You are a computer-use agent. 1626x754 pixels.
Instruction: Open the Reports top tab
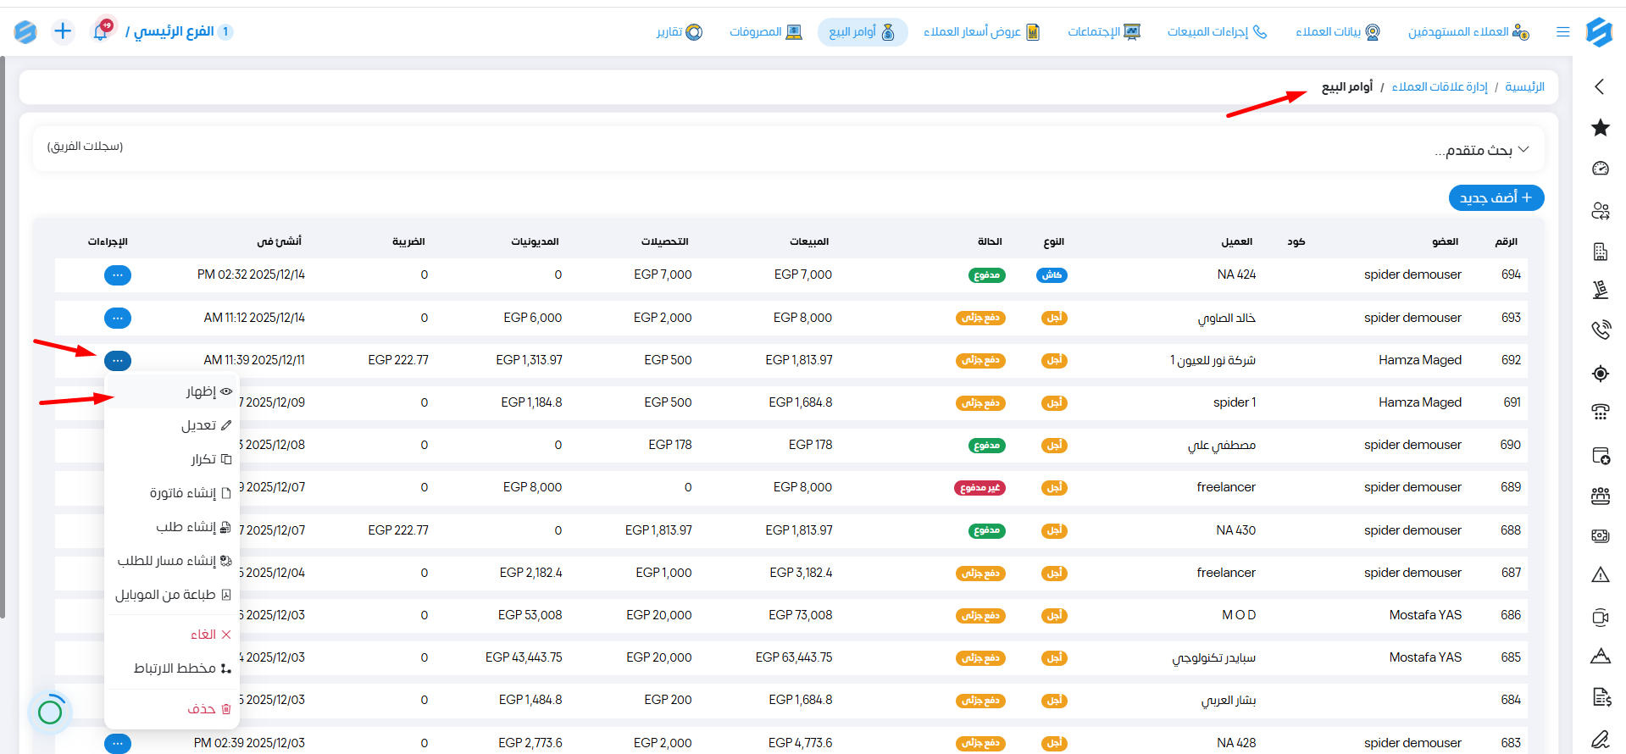coord(679,32)
